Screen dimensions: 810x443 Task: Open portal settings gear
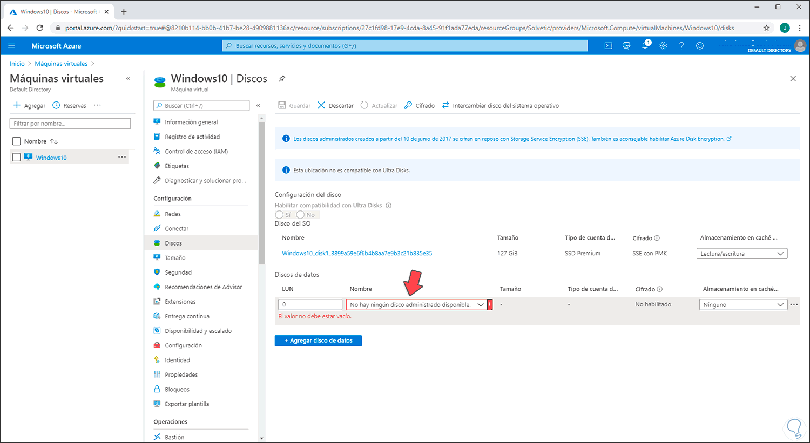663,46
